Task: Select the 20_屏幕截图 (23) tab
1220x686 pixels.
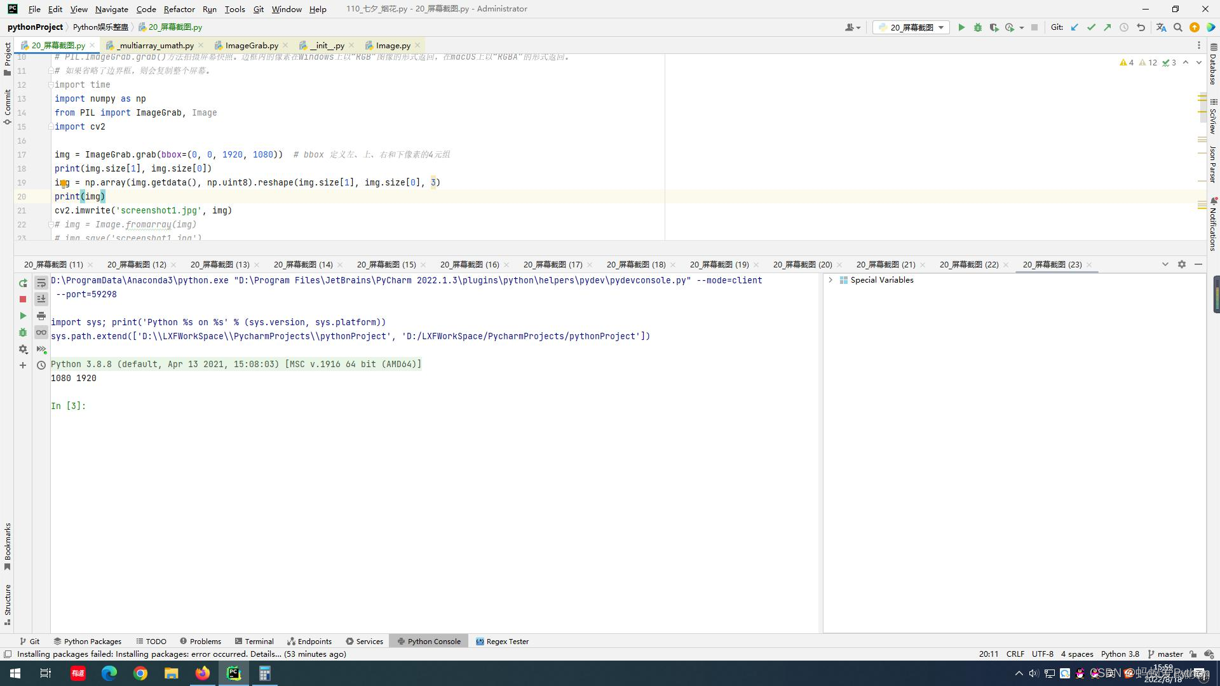Action: pyautogui.click(x=1051, y=265)
